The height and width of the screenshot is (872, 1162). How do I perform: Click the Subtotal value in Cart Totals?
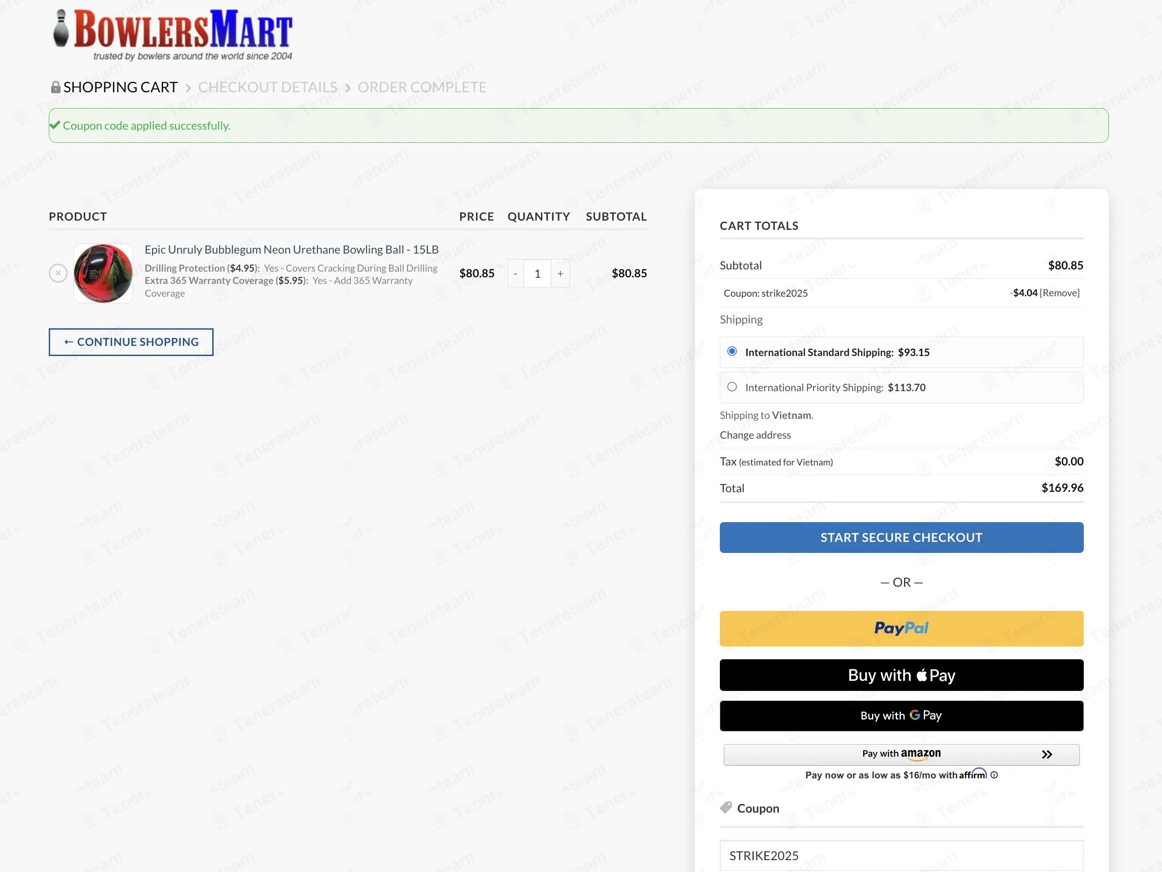coord(1066,265)
